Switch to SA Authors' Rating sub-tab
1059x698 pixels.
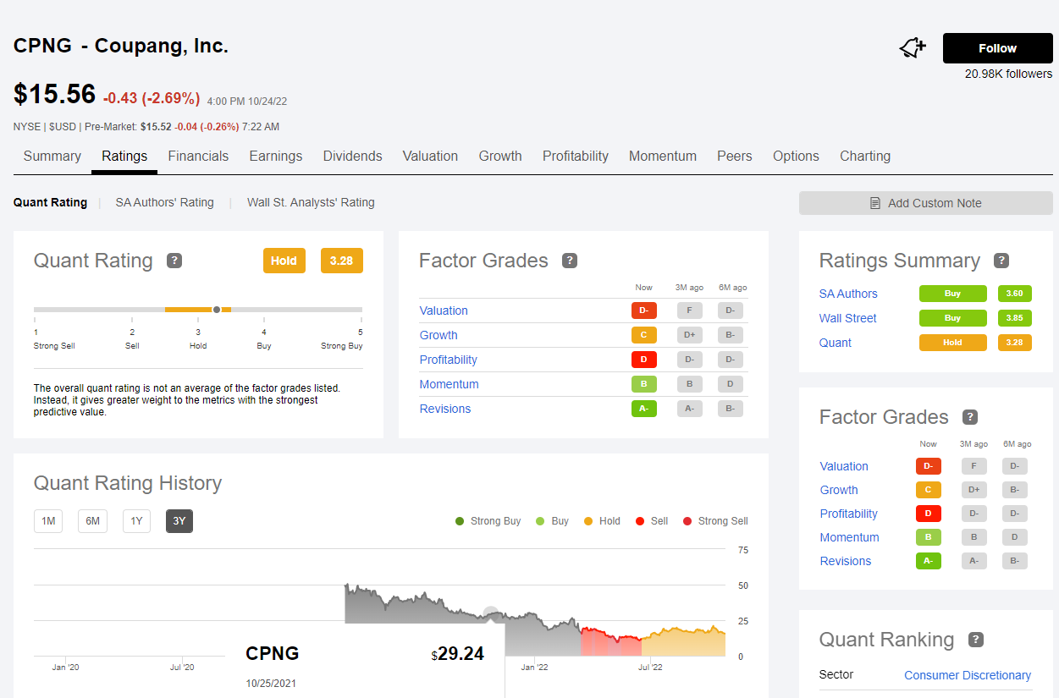tap(164, 202)
